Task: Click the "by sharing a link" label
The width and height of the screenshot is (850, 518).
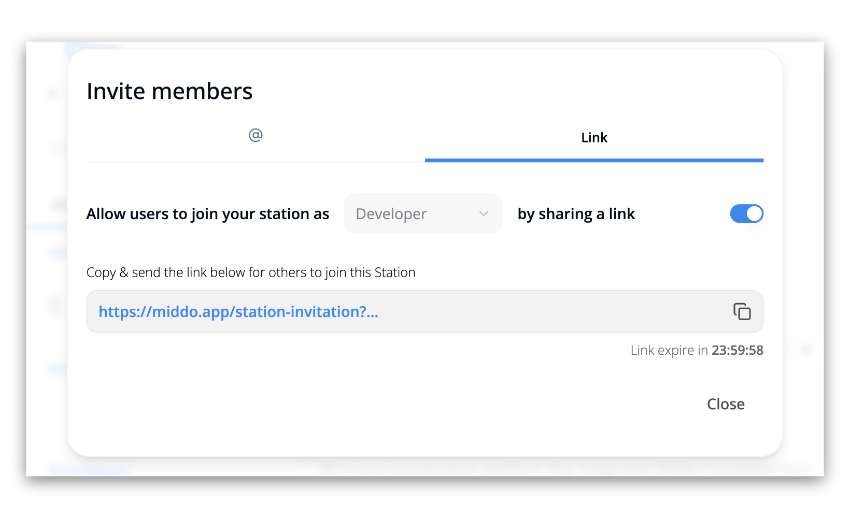Action: click(x=576, y=214)
